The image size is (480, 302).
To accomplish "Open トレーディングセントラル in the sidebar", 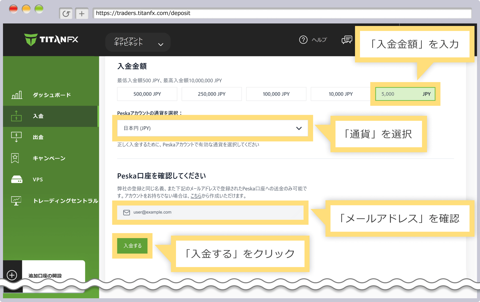I will pos(66,201).
